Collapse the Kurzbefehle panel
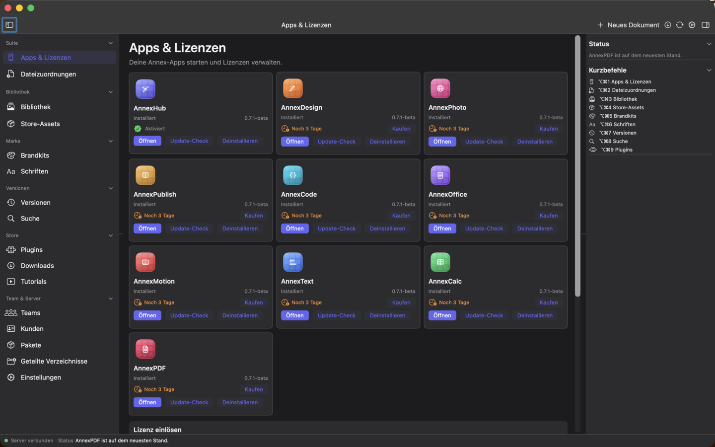The width and height of the screenshot is (715, 447). [x=709, y=71]
